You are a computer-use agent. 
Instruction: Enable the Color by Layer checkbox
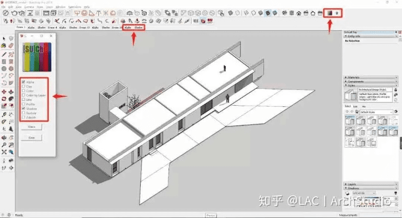click(x=23, y=95)
